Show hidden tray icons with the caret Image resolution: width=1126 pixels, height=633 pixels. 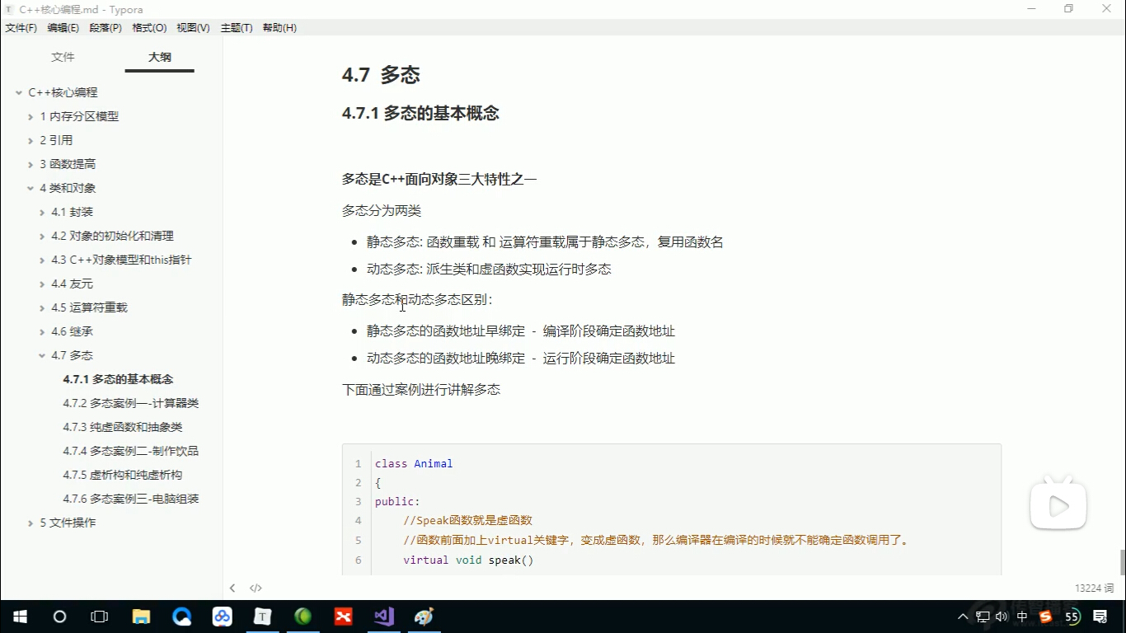(x=962, y=616)
